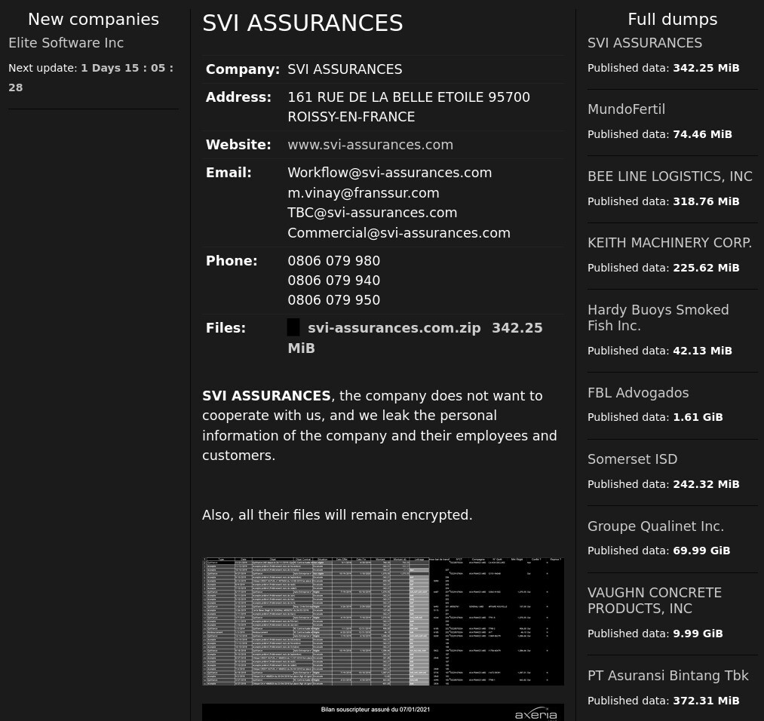The height and width of the screenshot is (721, 764).
Task: Open Elite Software Inc under New companies
Action: coord(66,43)
